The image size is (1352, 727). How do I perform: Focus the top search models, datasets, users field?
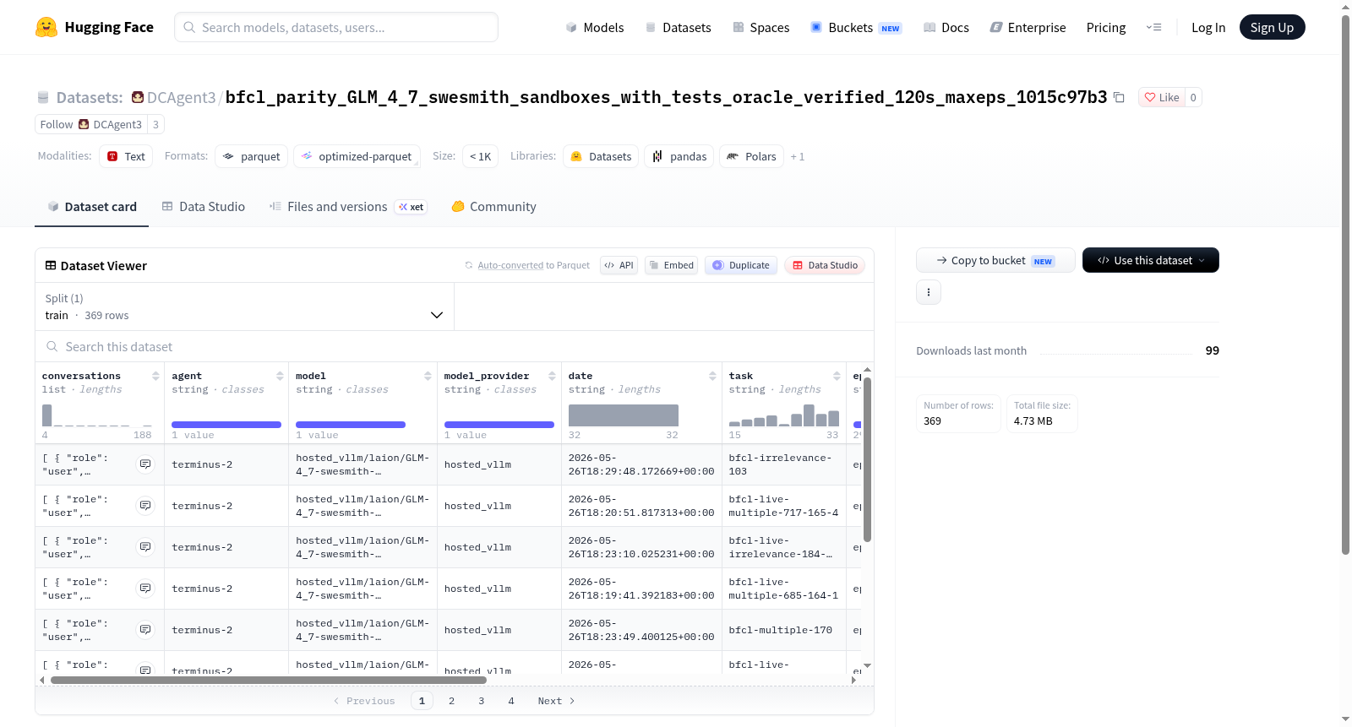tap(336, 27)
